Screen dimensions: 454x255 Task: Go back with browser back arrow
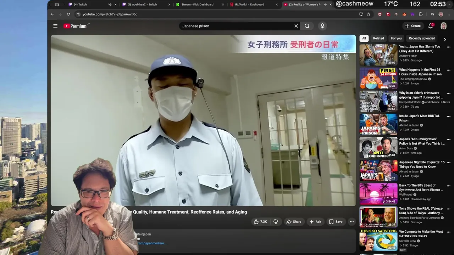pyautogui.click(x=52, y=14)
